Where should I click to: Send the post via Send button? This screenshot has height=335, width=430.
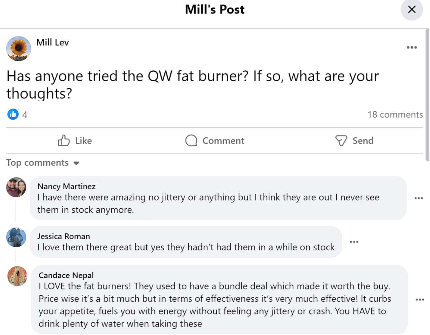click(354, 140)
